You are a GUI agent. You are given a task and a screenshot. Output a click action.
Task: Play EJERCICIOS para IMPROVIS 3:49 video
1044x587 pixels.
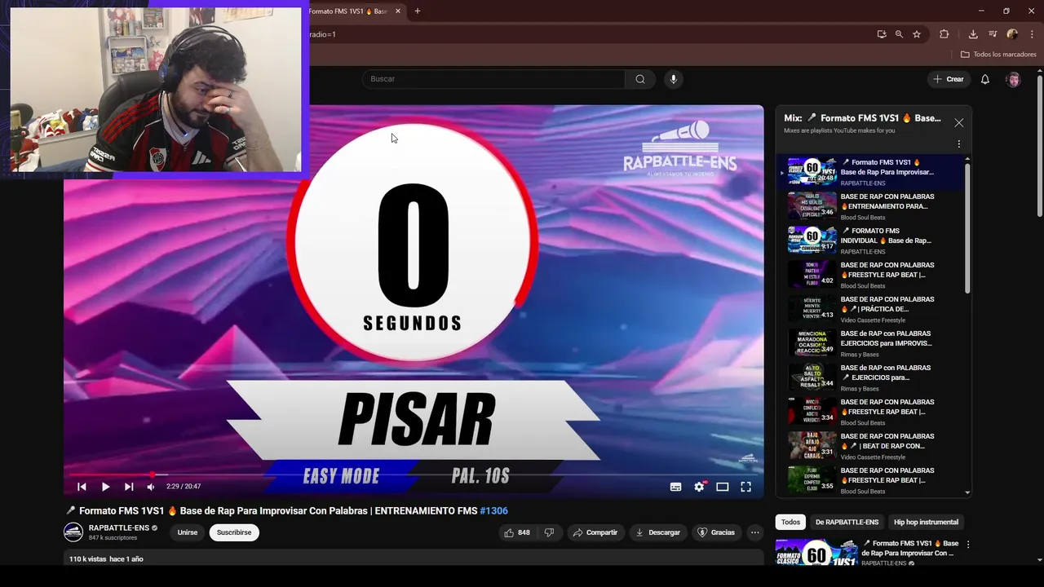click(x=871, y=343)
